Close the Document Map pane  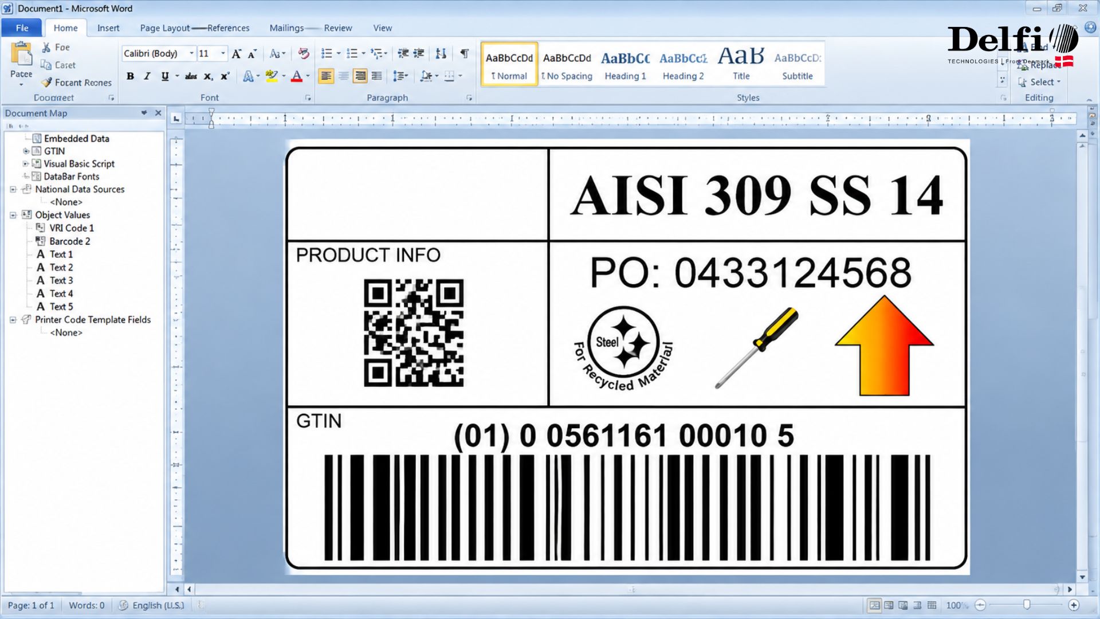pos(159,113)
